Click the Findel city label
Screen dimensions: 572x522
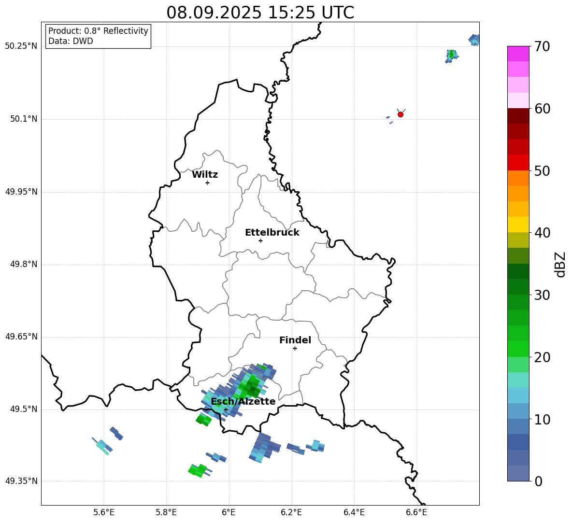point(295,340)
